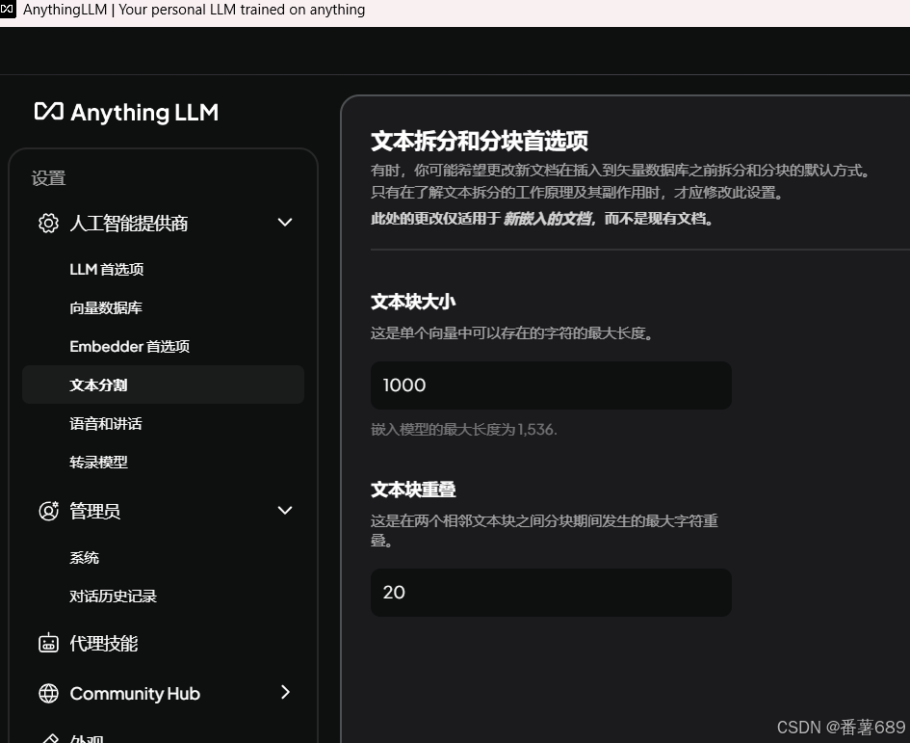This screenshot has height=743, width=910.
Task: Click the 文本块大小 label
Action: pos(413,302)
